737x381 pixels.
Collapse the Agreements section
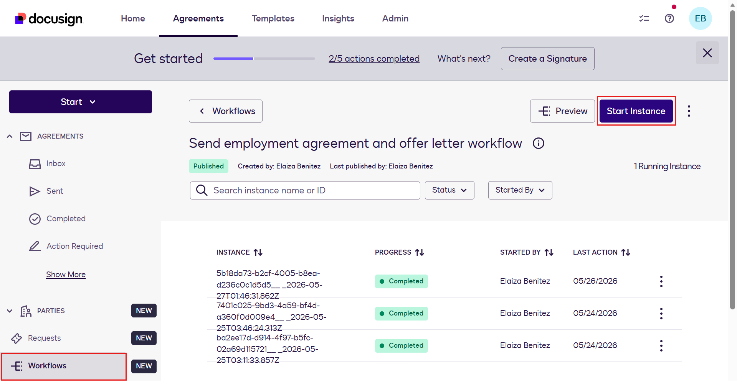(x=10, y=136)
